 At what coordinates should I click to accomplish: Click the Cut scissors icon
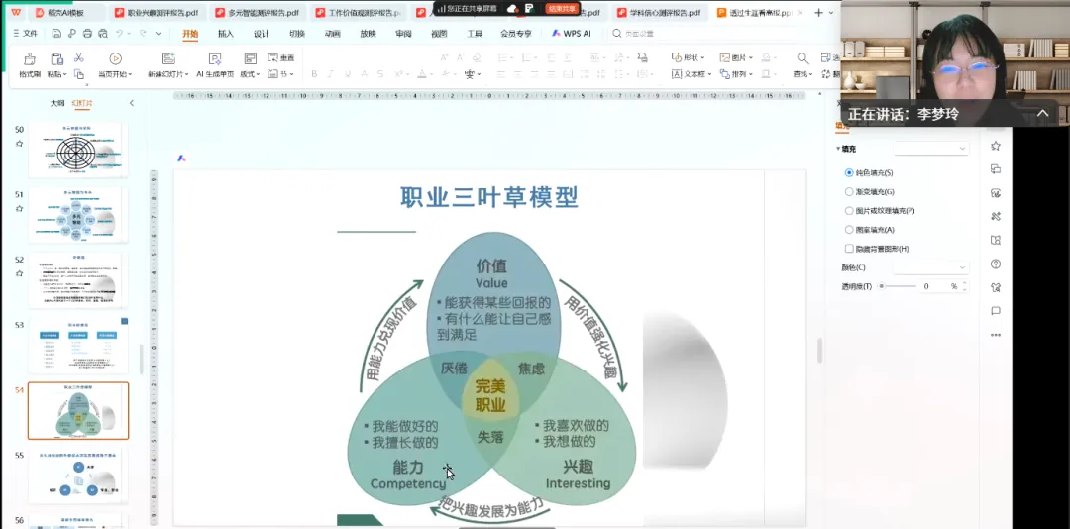point(79,58)
